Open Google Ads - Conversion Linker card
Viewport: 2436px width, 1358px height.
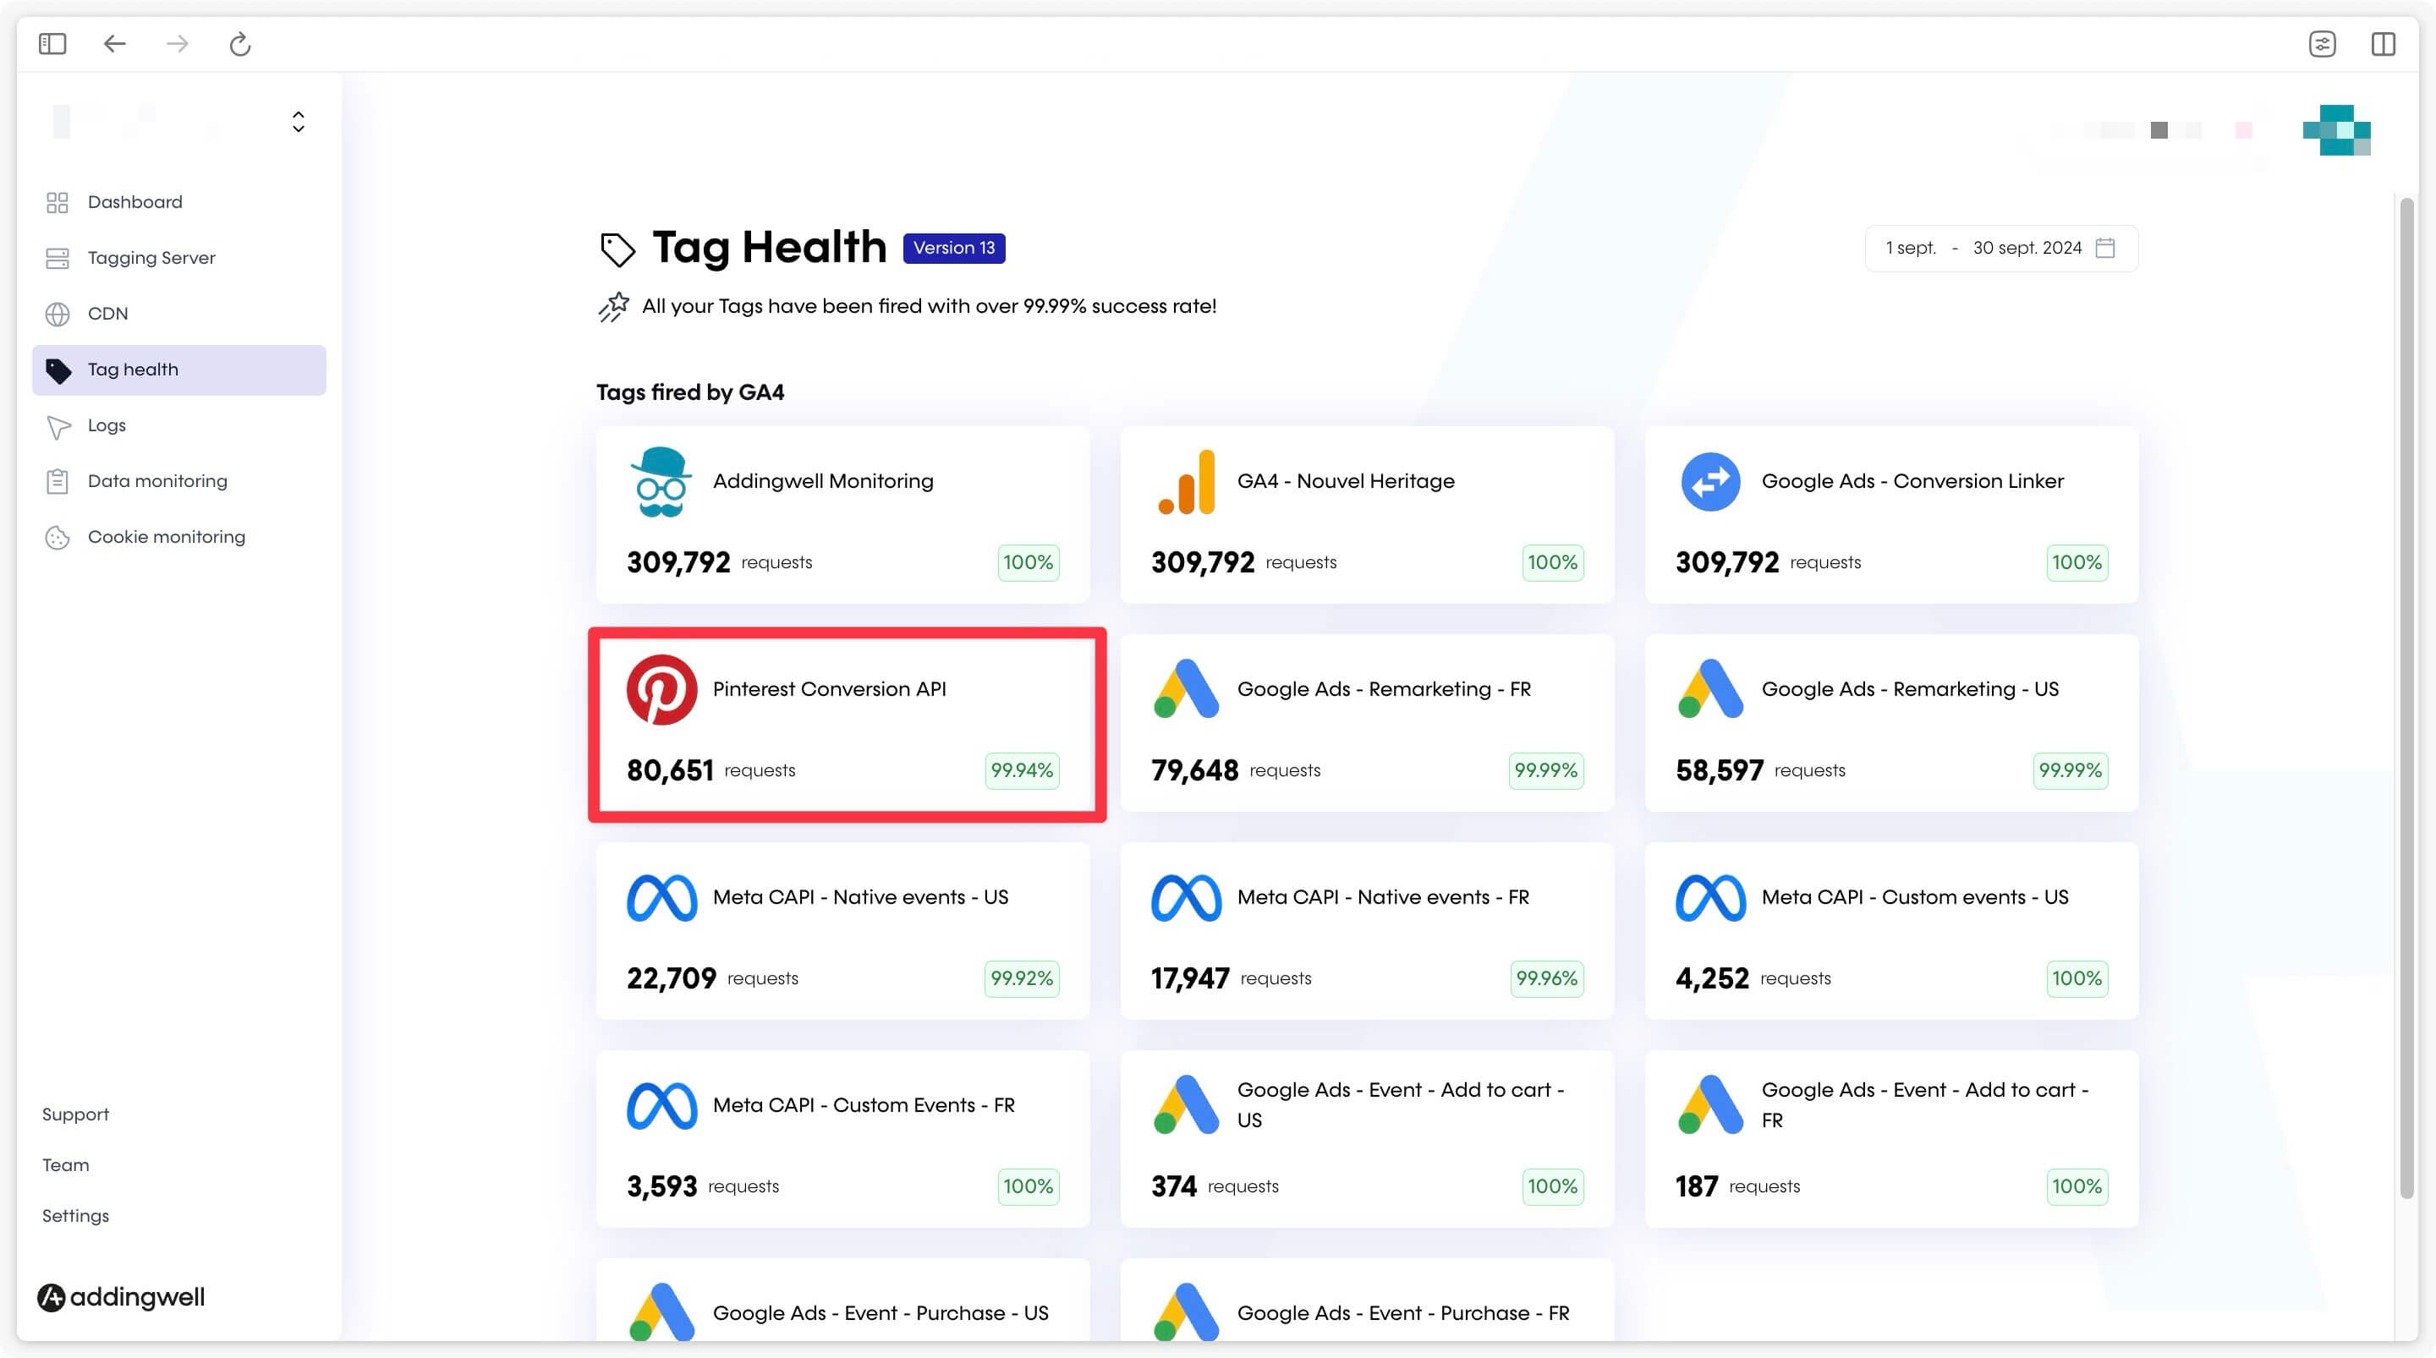click(x=1891, y=514)
